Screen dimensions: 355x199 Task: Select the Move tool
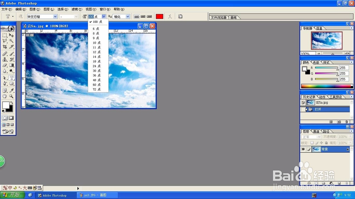tap(11, 35)
